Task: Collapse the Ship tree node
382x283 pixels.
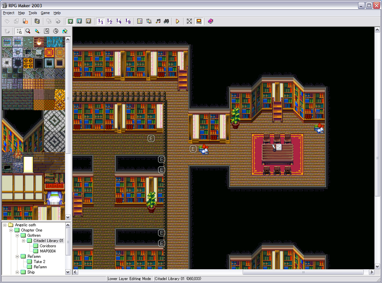Action: coord(17,272)
